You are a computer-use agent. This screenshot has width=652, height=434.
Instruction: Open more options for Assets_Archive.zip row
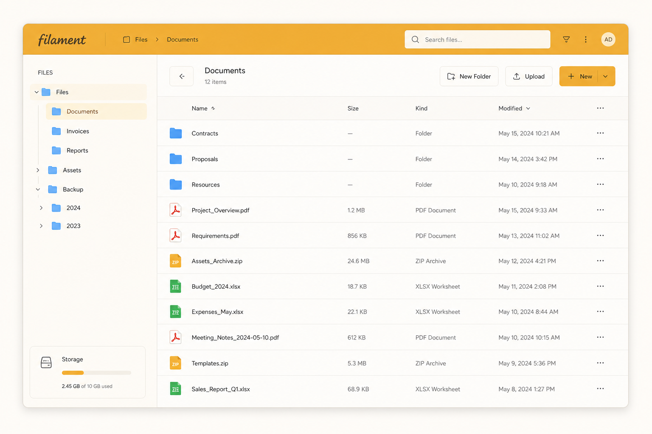point(600,261)
